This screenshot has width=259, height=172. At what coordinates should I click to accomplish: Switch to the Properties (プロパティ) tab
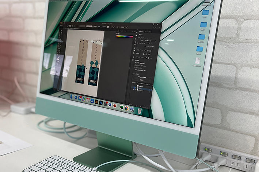141,32
